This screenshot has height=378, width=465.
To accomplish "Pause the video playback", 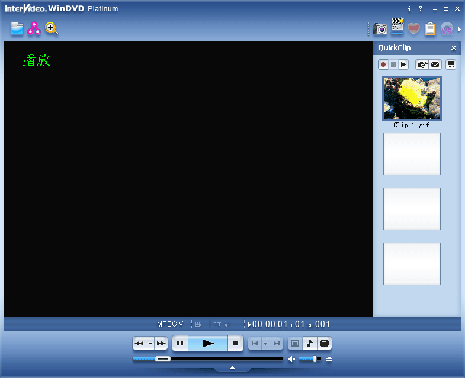I will coord(180,343).
